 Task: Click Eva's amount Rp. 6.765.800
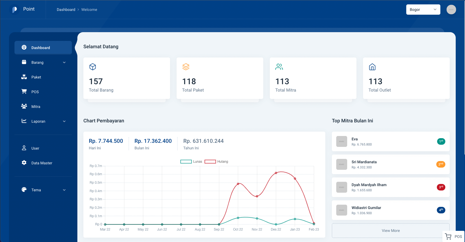362,144
